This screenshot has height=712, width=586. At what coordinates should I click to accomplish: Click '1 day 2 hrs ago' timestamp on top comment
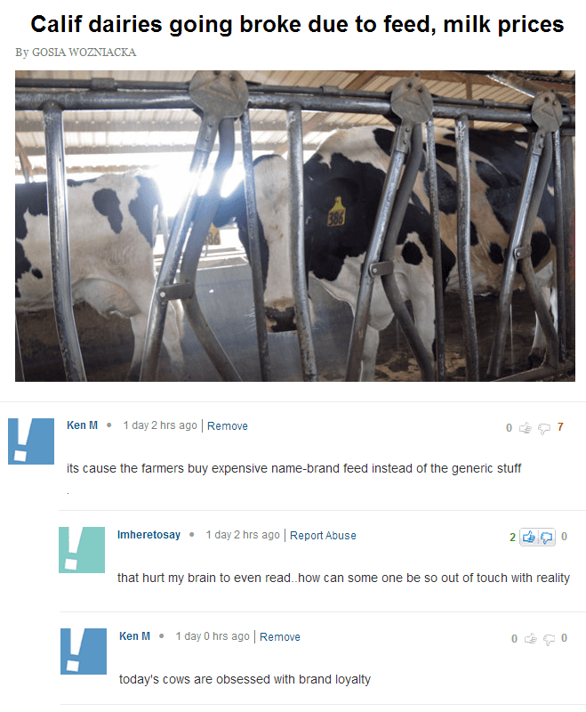[160, 425]
